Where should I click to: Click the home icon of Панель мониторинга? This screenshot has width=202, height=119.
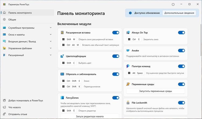[x=4, y=12]
